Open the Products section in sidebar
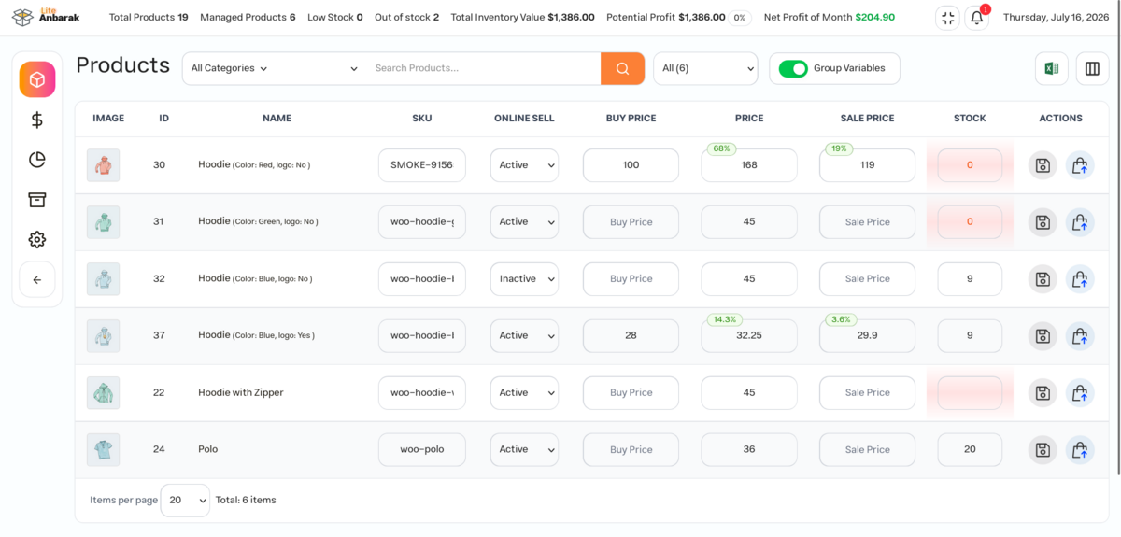This screenshot has width=1121, height=537. (37, 79)
